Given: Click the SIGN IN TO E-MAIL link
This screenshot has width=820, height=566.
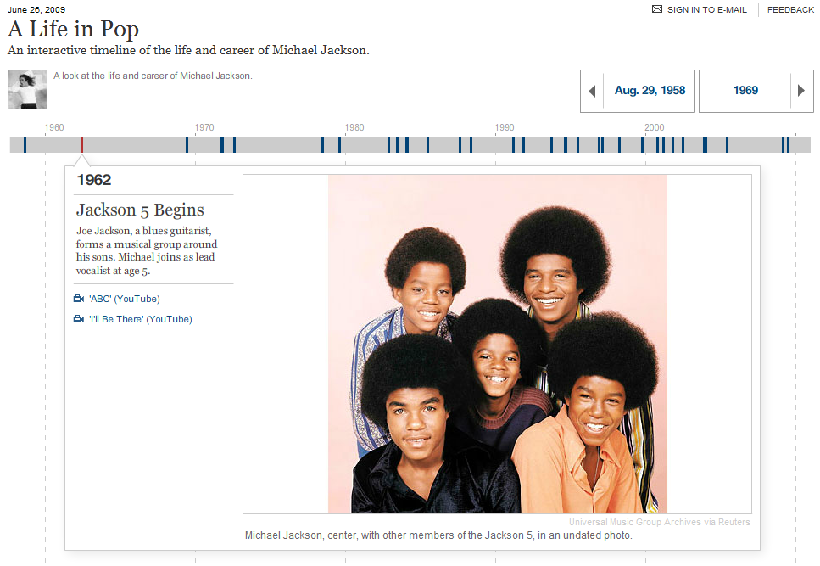Looking at the screenshot, I should click(x=706, y=9).
